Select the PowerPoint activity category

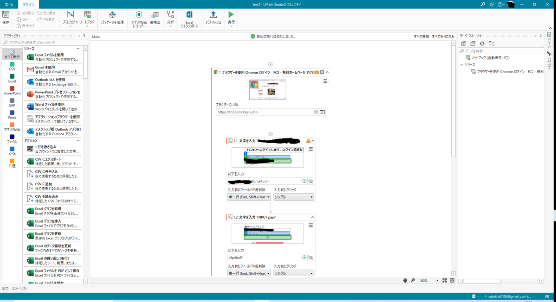[x=12, y=90]
